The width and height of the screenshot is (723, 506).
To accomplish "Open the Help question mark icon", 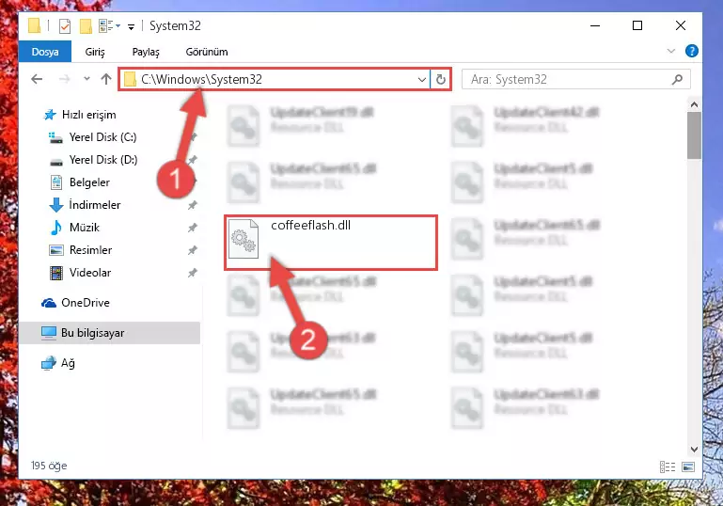I will pyautogui.click(x=692, y=51).
